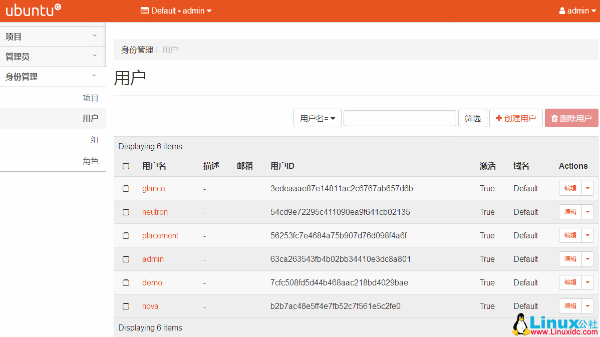Open the 用户名= filter dropdown

coord(317,118)
